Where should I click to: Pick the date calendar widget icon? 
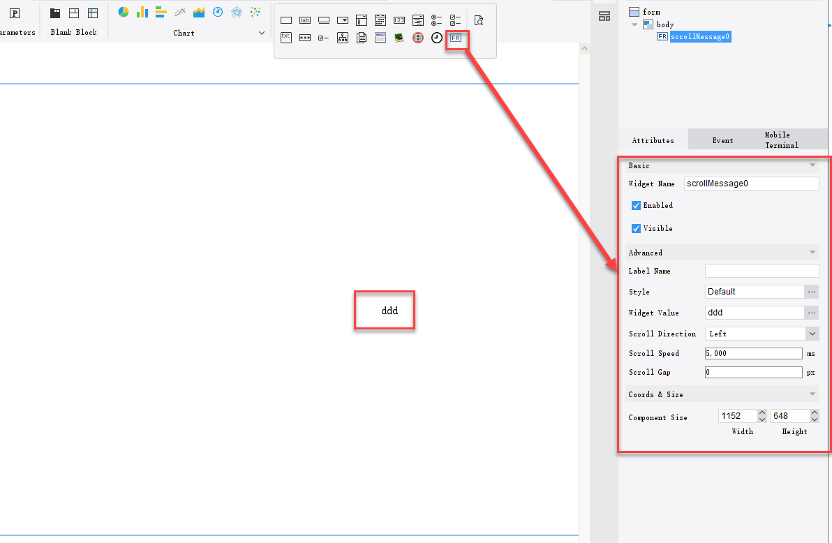point(380,20)
